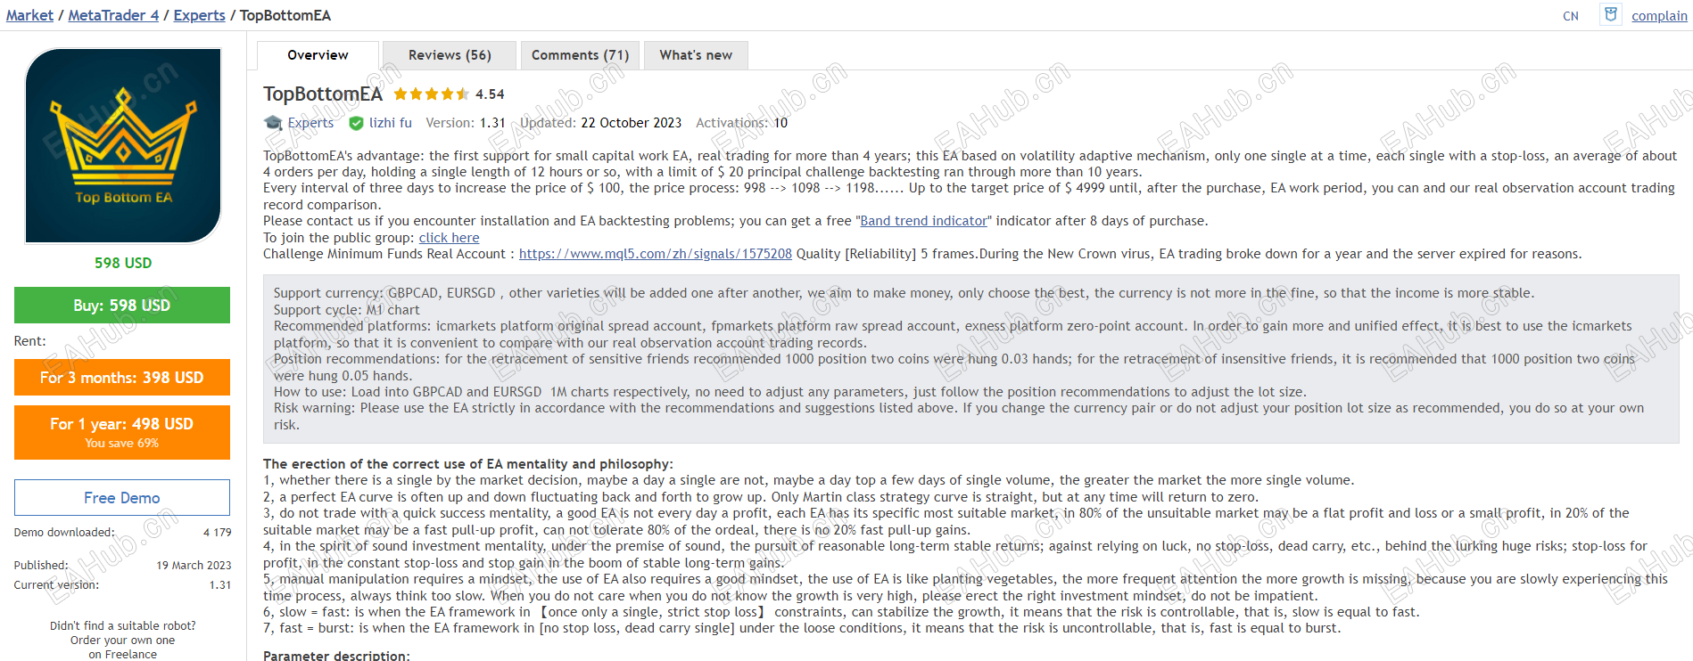Click the complain link
The height and width of the screenshot is (661, 1693).
pyautogui.click(x=1659, y=16)
